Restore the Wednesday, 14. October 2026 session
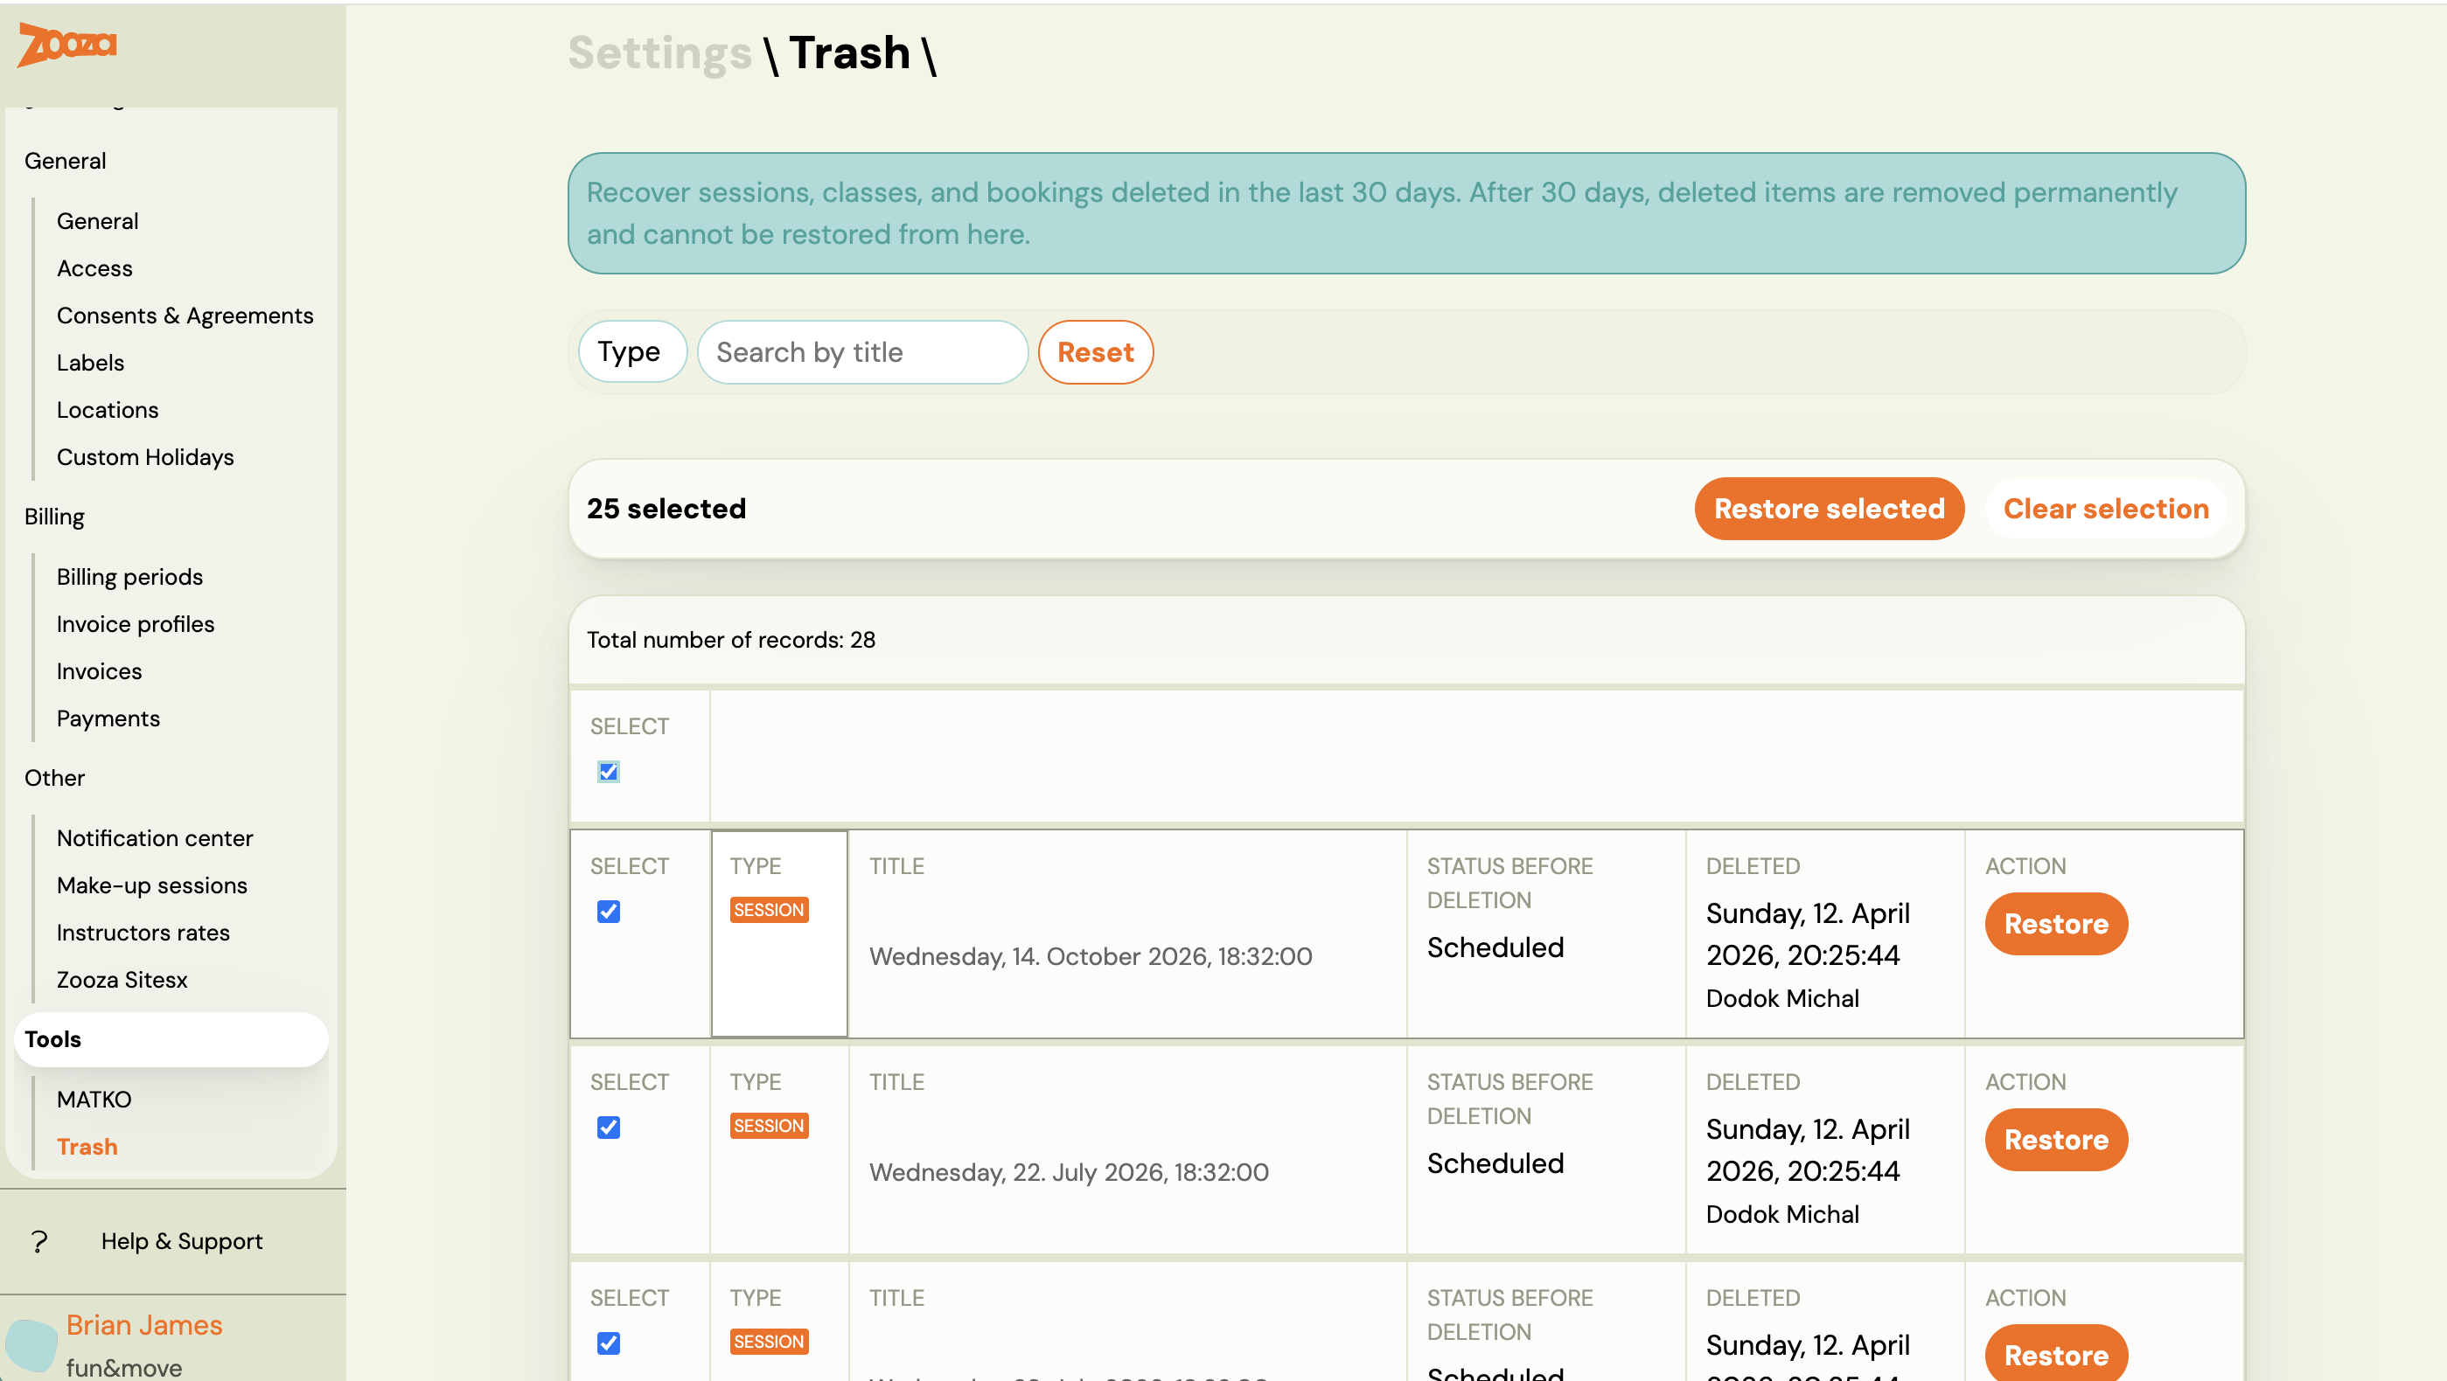 click(2054, 924)
